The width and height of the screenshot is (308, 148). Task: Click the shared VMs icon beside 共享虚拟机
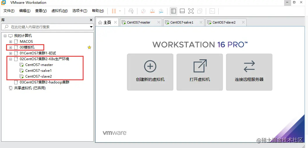(x=10, y=88)
